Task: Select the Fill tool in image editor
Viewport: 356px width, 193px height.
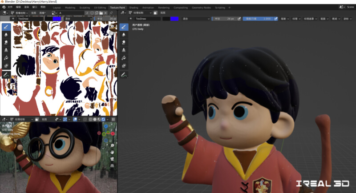Action: (6, 58)
